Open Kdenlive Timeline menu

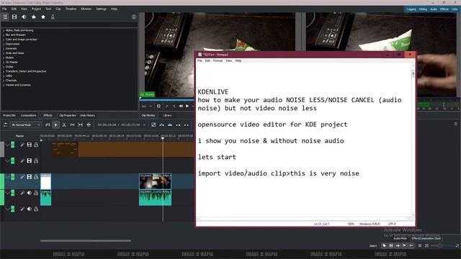[x=71, y=9]
